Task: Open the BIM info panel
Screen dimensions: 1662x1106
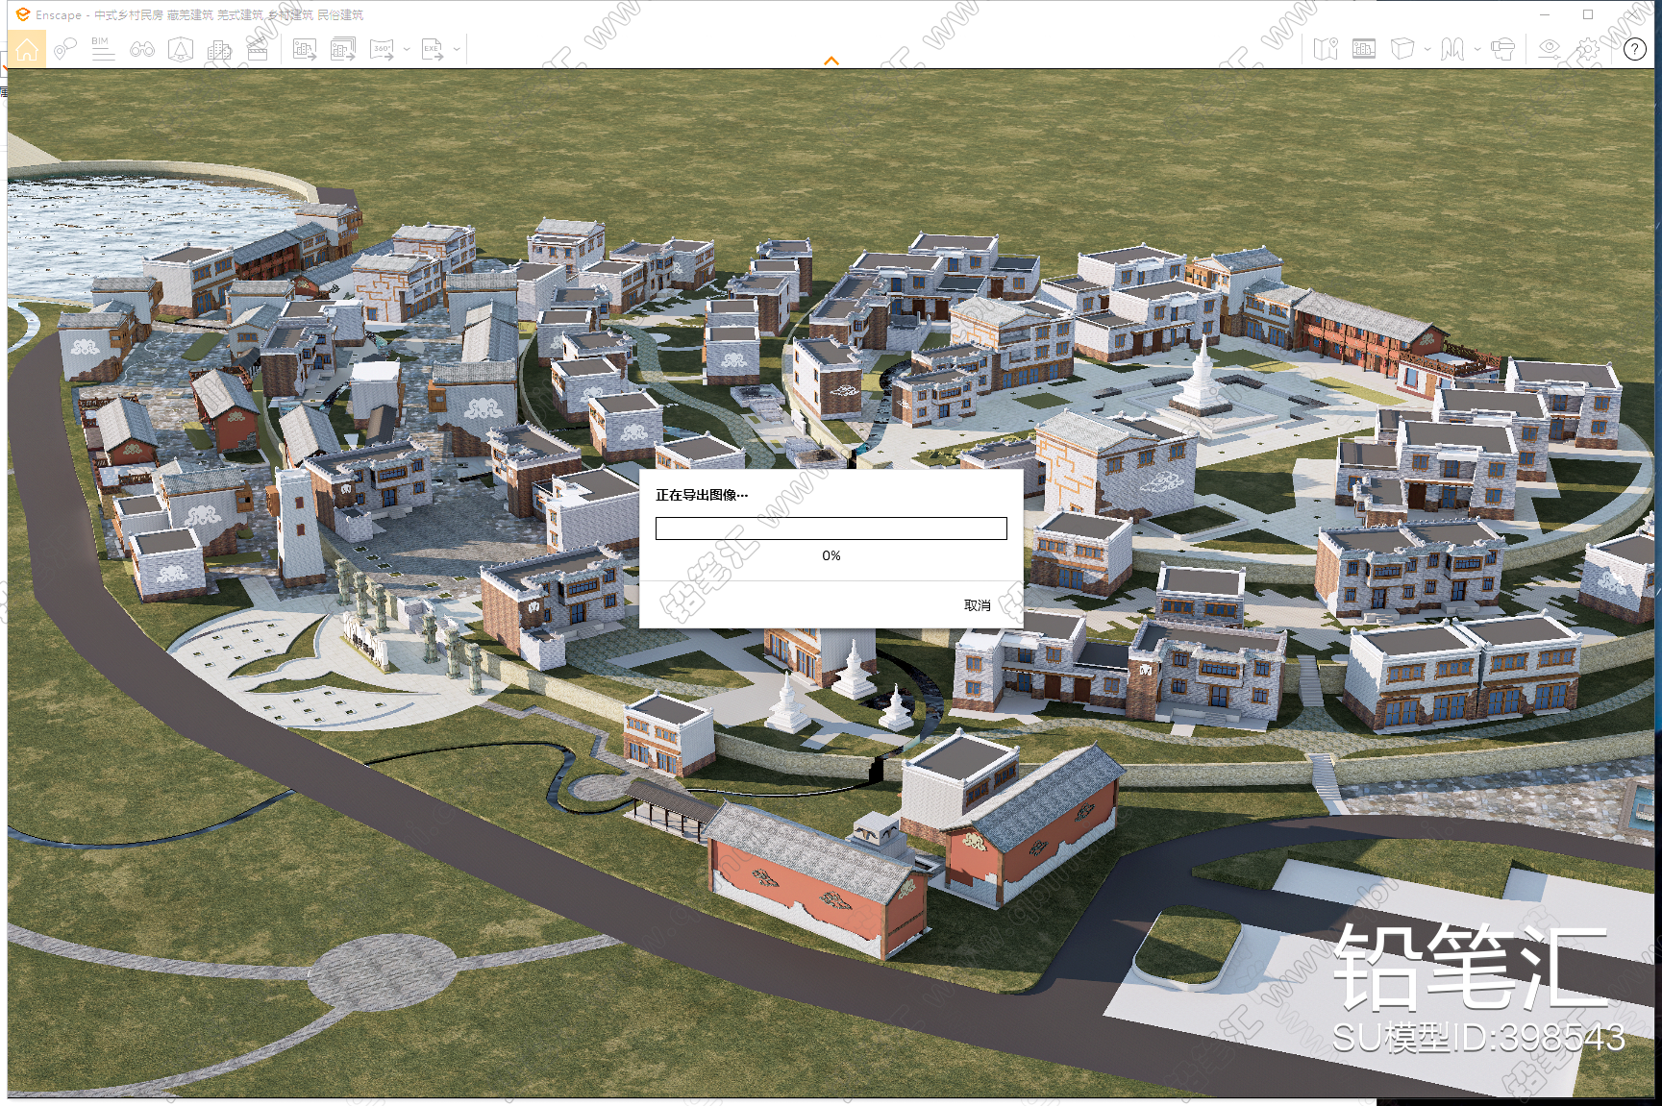Action: click(103, 49)
